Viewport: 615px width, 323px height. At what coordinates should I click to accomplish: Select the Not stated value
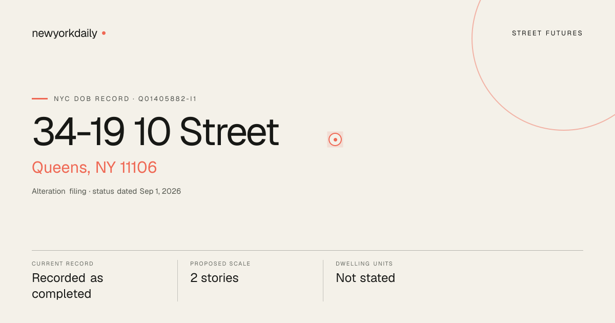365,278
